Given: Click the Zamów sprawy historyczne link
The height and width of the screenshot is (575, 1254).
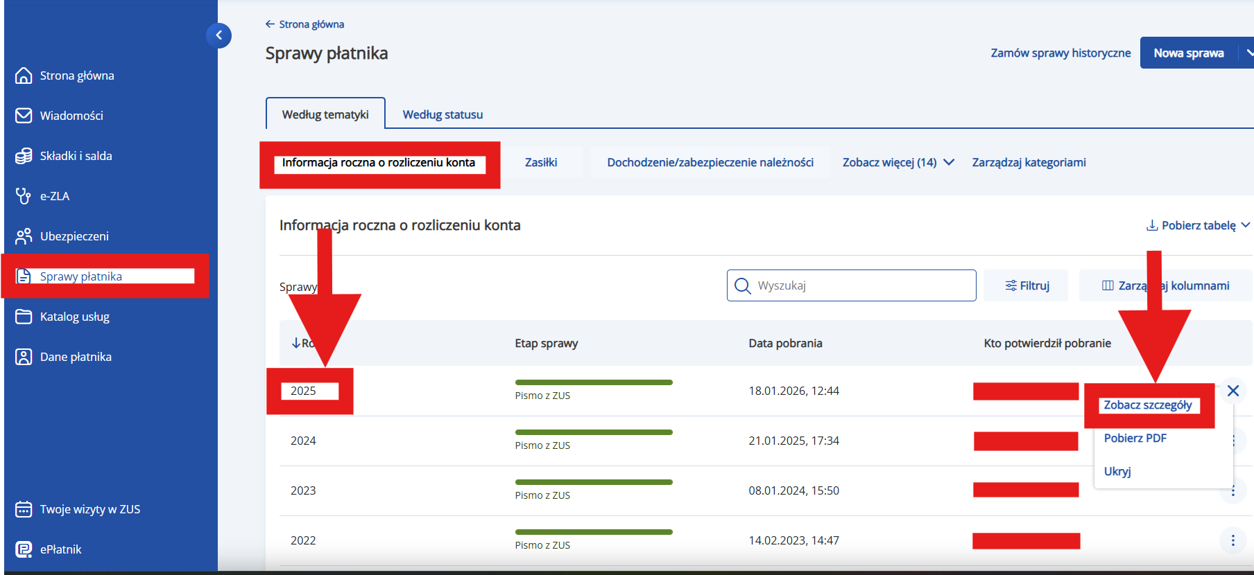Looking at the screenshot, I should pyautogui.click(x=1060, y=53).
